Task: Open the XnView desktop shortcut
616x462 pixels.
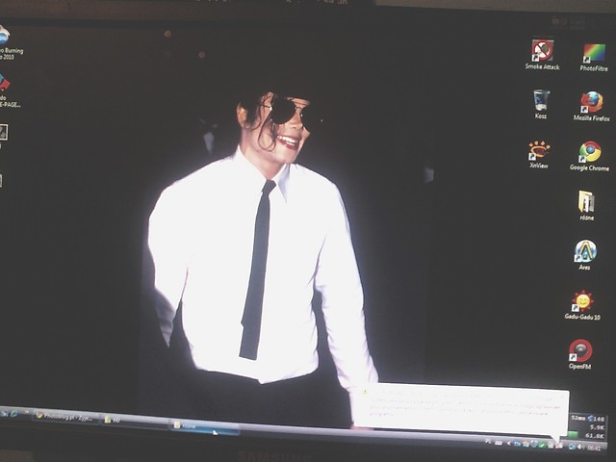Action: [539, 155]
